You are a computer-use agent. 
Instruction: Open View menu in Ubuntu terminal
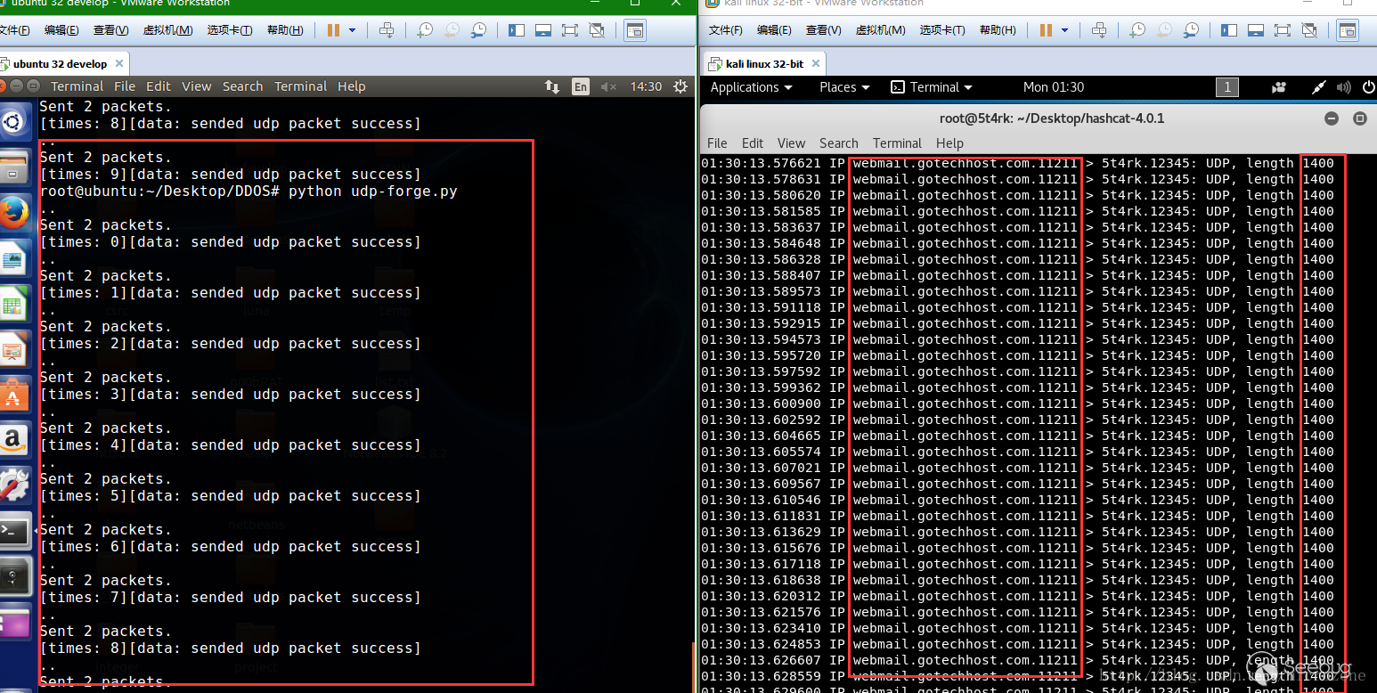[x=197, y=86]
